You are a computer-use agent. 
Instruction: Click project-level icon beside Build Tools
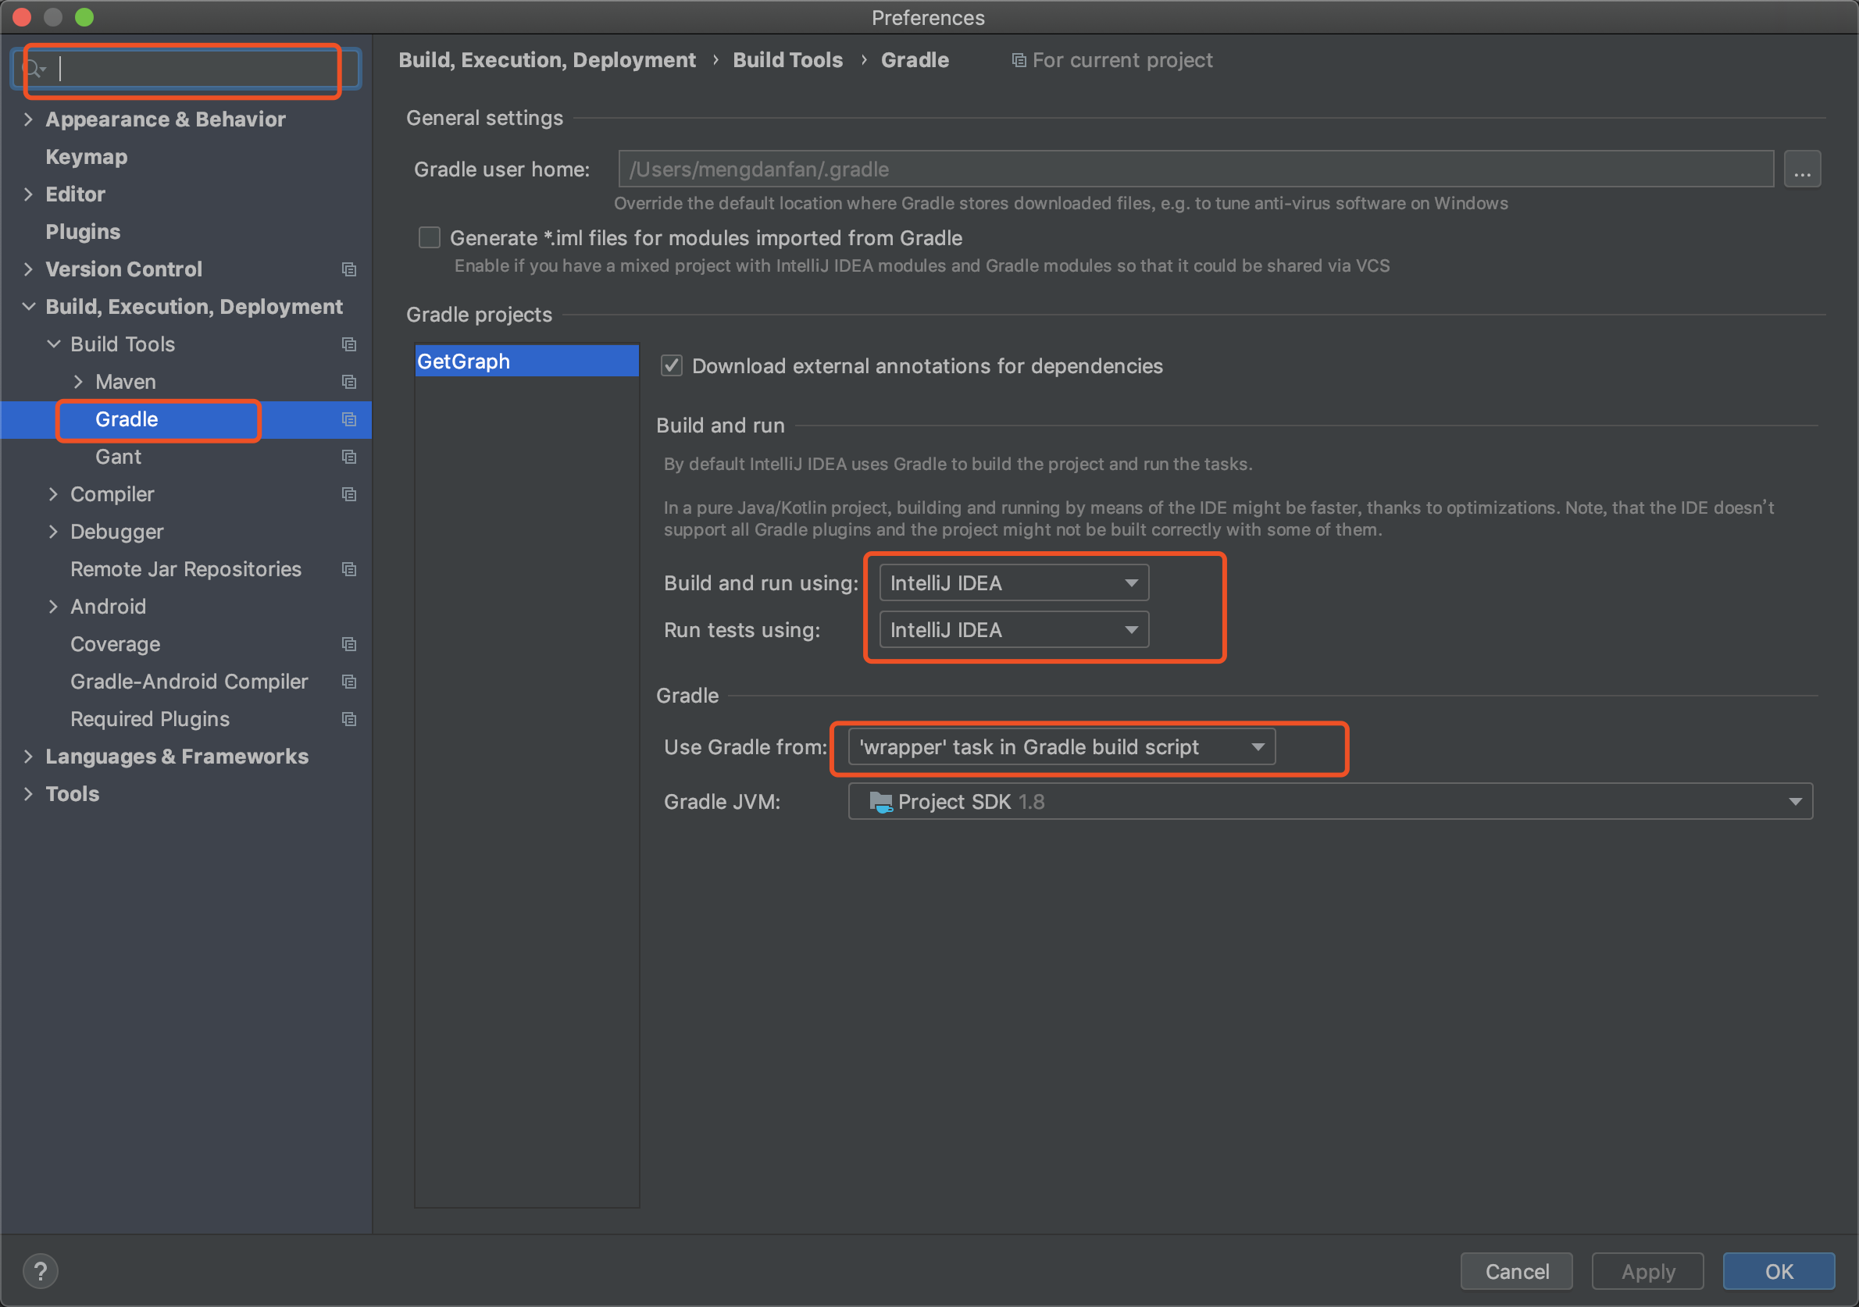[x=349, y=345]
